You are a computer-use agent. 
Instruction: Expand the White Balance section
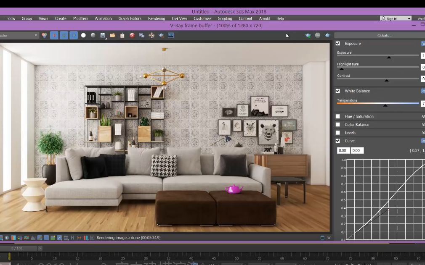coord(422,91)
